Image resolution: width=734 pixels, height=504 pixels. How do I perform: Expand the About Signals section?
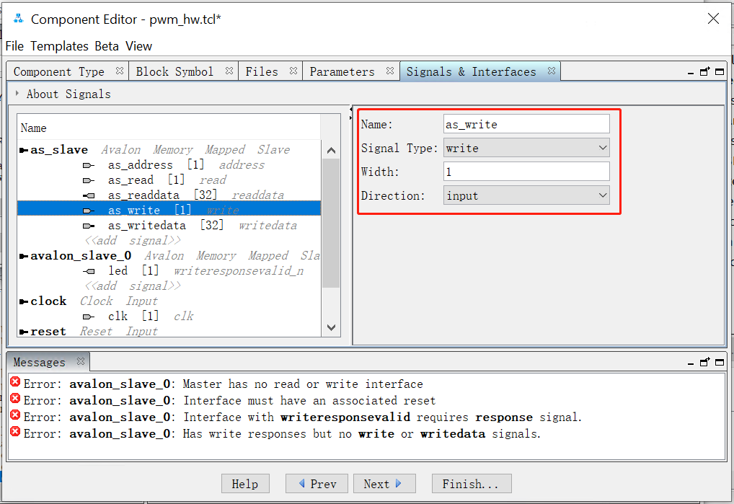pyautogui.click(x=16, y=93)
